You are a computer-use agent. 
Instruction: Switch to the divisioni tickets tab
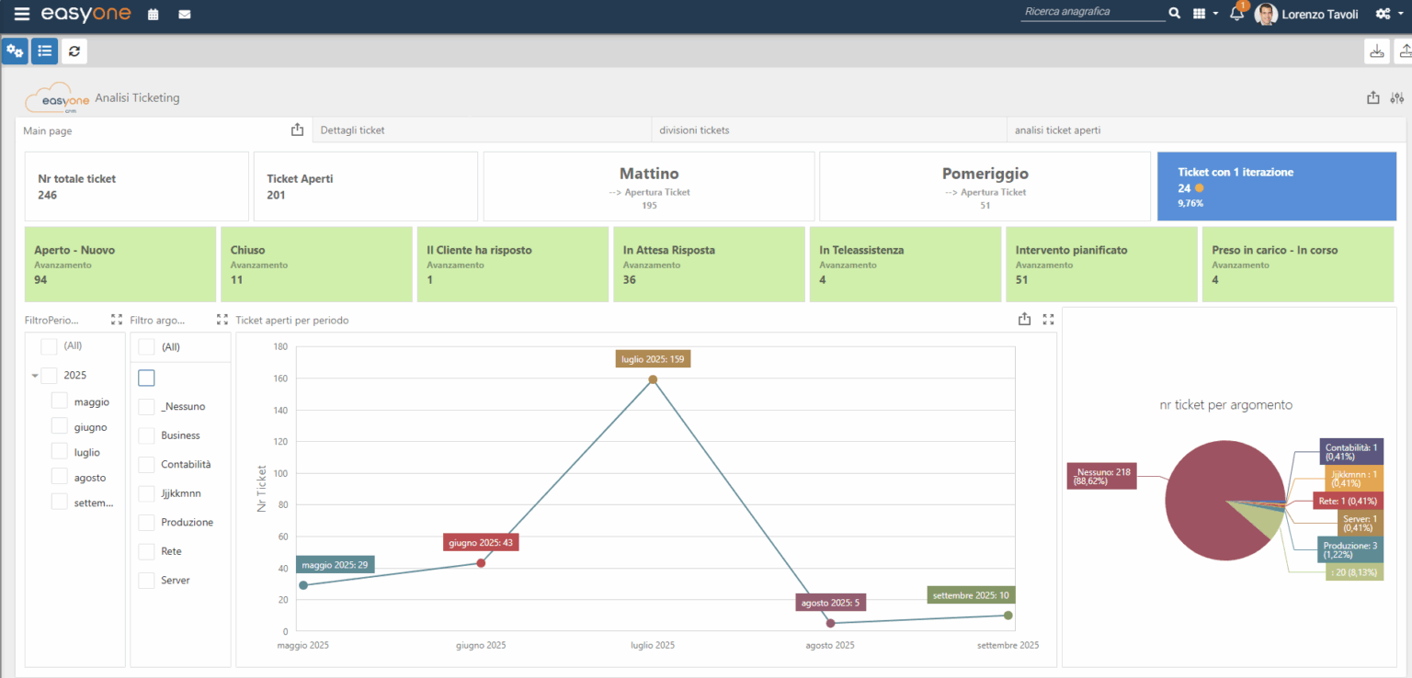click(x=692, y=130)
